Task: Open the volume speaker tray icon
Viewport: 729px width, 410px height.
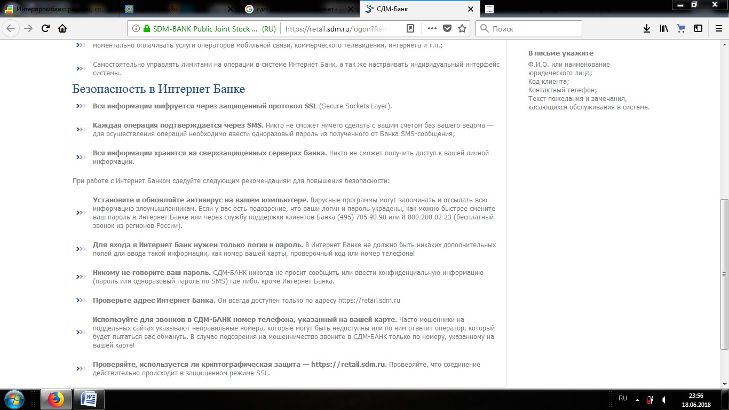Action: coord(663,399)
